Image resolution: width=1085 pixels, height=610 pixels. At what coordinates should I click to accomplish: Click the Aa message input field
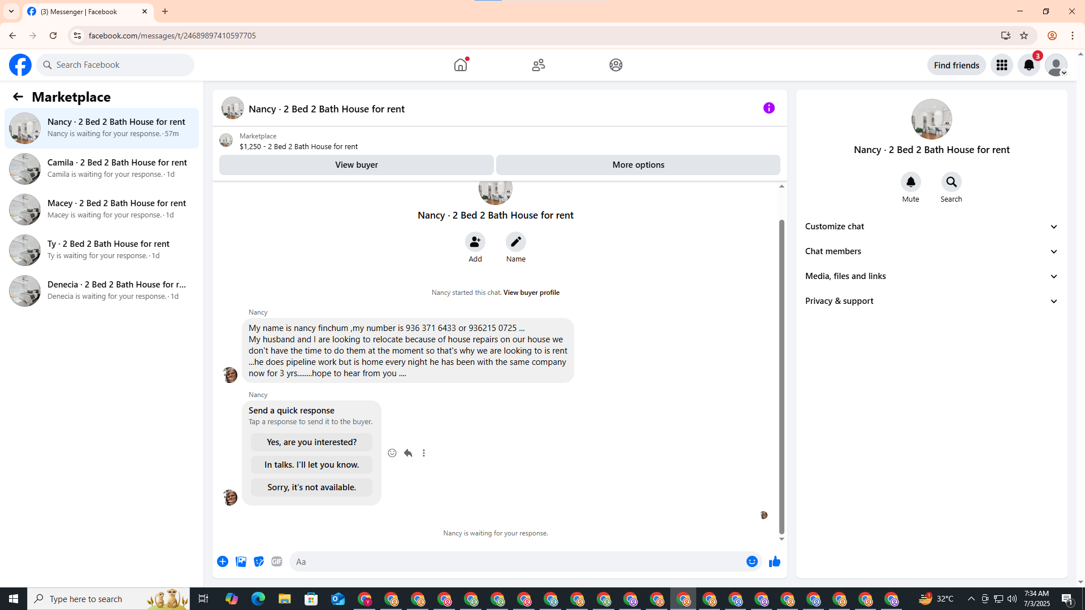(517, 561)
